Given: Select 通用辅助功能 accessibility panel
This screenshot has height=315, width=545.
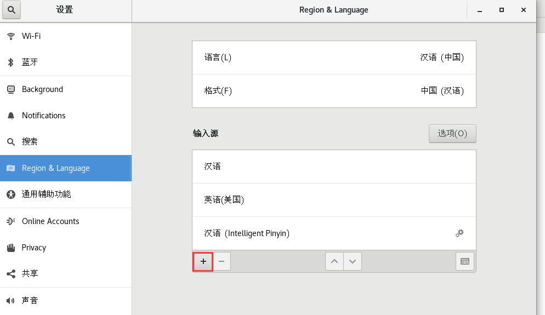Looking at the screenshot, I should pos(46,194).
